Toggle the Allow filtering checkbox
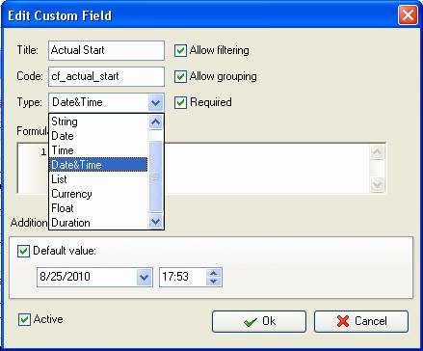The image size is (423, 351). pos(180,50)
